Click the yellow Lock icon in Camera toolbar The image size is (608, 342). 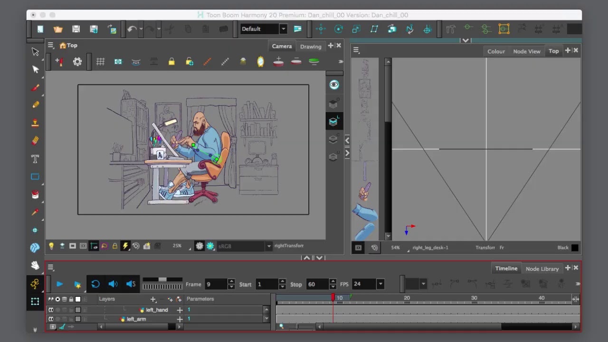171,61
